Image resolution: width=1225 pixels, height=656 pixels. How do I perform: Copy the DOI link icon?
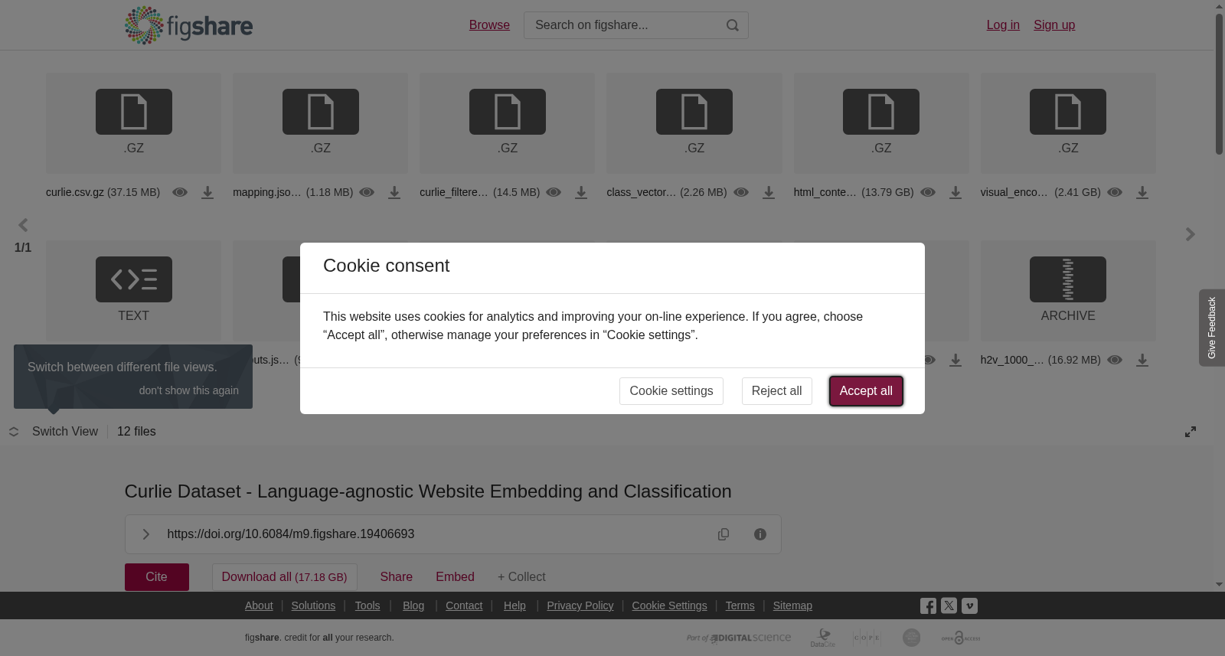coord(724,534)
